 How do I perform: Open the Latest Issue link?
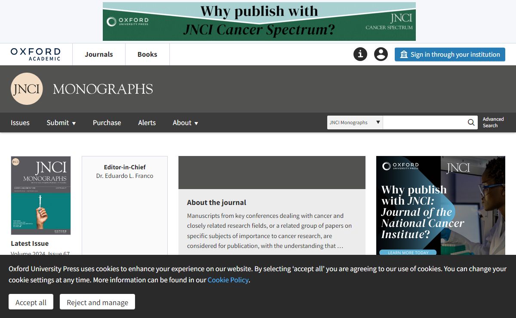(x=30, y=243)
